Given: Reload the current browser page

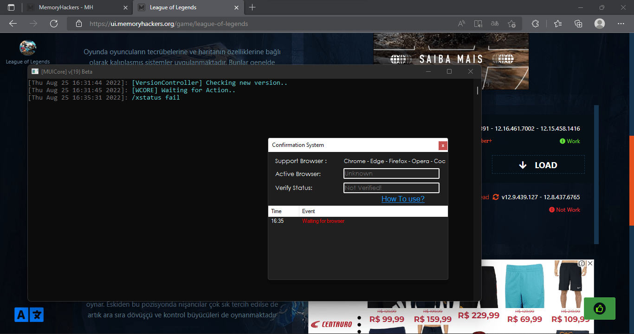Looking at the screenshot, I should [54, 24].
